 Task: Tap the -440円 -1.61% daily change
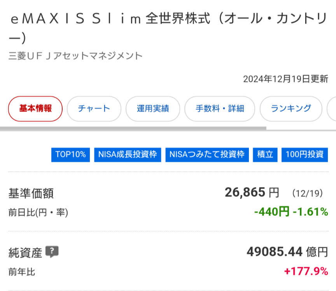(291, 212)
